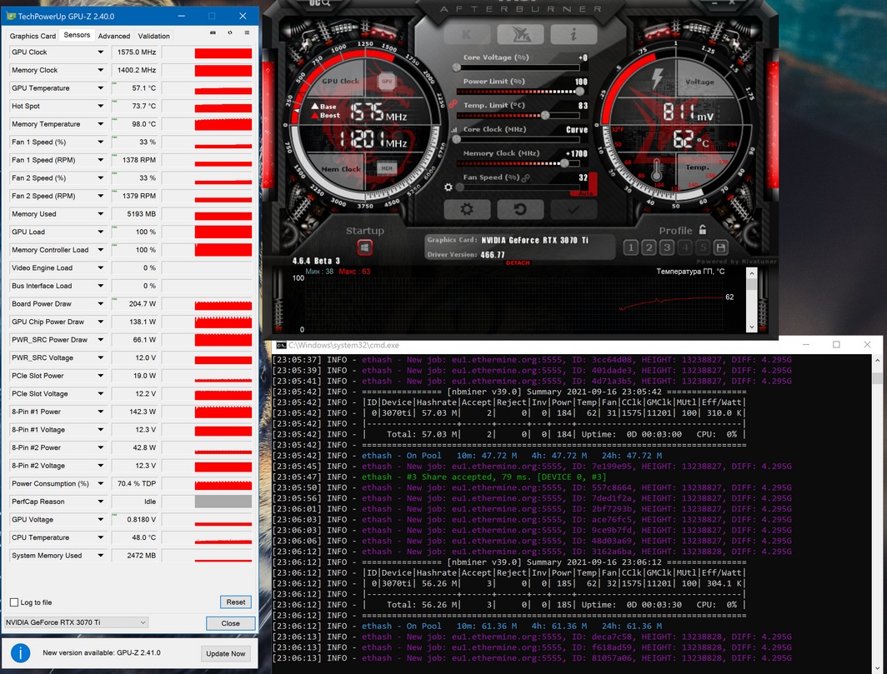The height and width of the screenshot is (674, 887).
Task: Adjust the Core Voltage slider handle
Action: coord(457,67)
